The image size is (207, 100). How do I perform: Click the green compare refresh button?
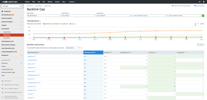[x=203, y=16]
